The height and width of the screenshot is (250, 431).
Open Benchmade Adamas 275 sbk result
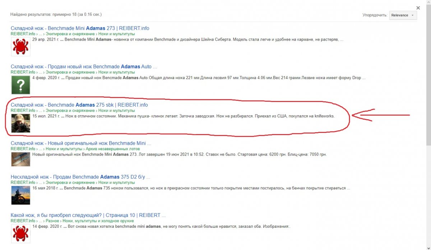[79, 105]
